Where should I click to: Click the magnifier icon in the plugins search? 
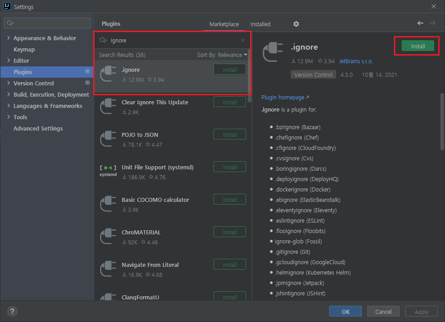pos(103,40)
